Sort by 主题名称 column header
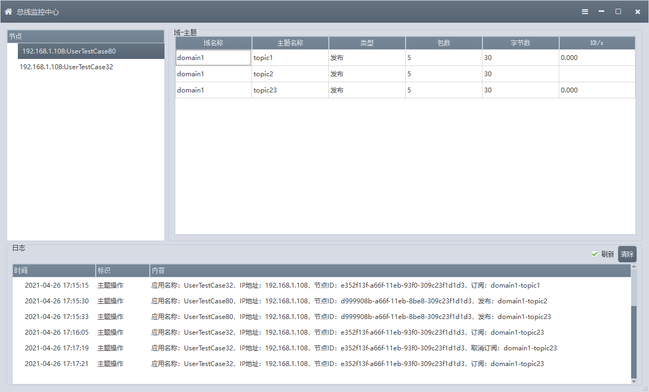 [x=290, y=43]
